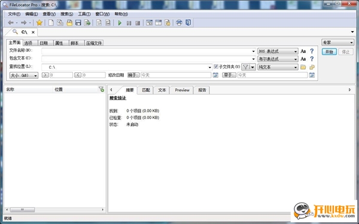This screenshot has width=359, height=224.
Task: Open the tab list arrow at far right
Action: pyautogui.click(x=352, y=32)
